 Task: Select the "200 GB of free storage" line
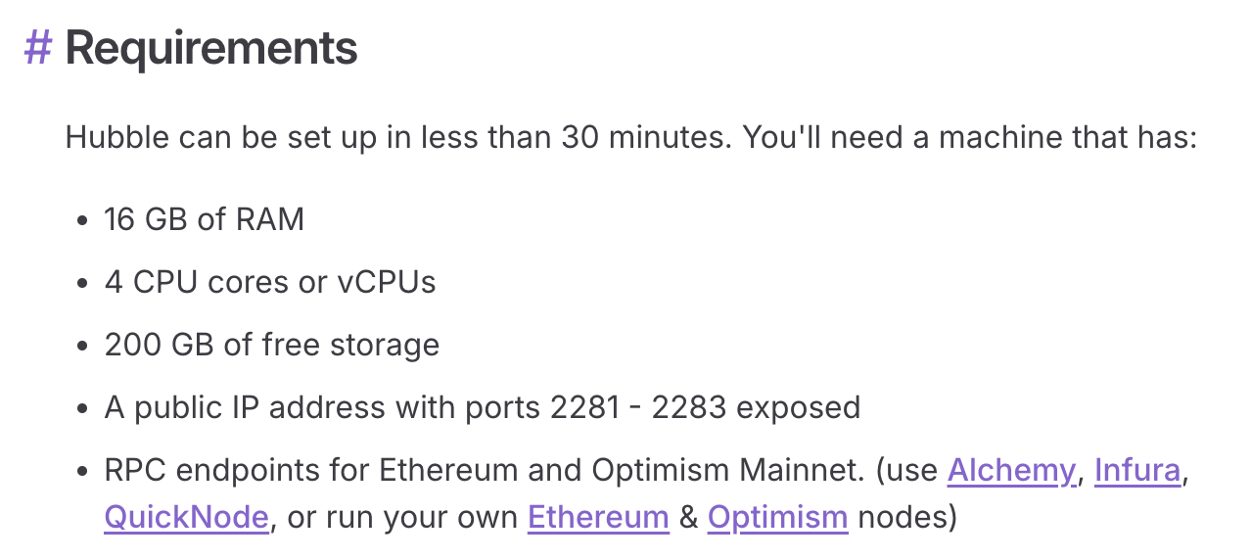[x=271, y=345]
